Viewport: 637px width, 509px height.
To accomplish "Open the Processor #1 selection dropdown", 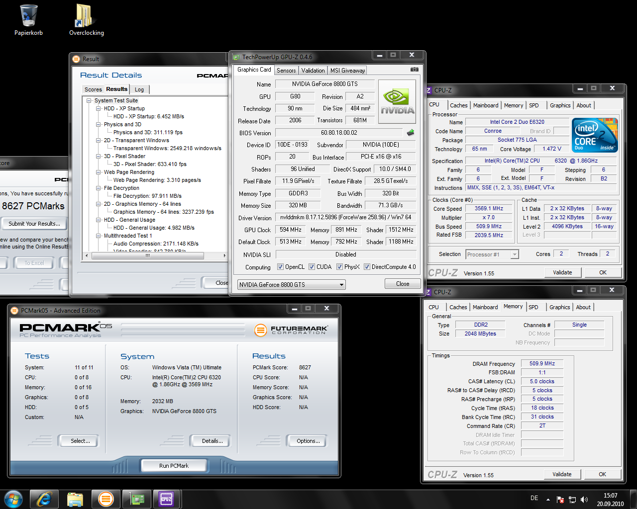I will point(492,254).
